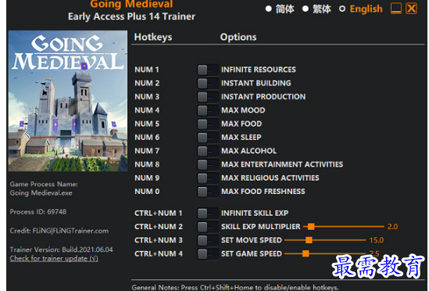Toggle Max Religious Activities switch

click(x=207, y=178)
